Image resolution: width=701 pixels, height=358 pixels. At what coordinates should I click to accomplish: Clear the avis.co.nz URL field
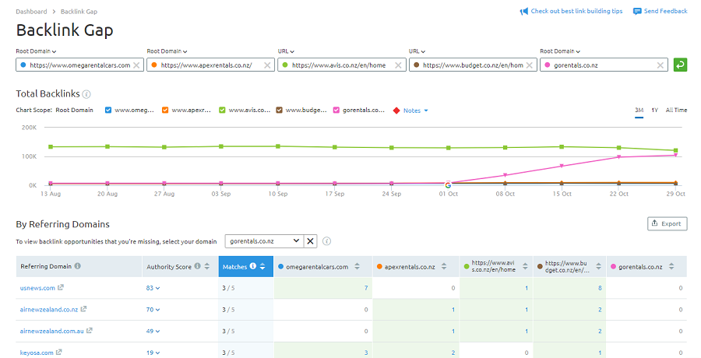click(398, 65)
